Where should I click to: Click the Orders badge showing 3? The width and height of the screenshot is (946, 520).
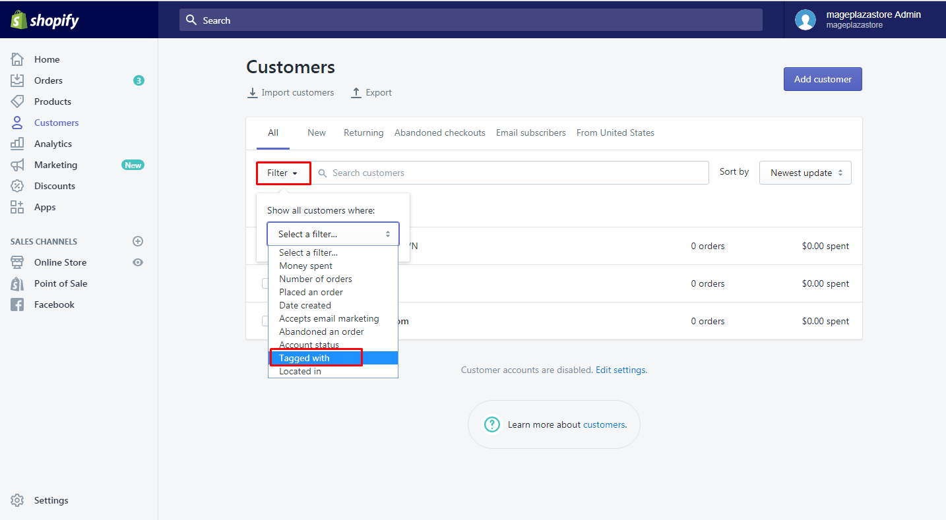tap(139, 80)
